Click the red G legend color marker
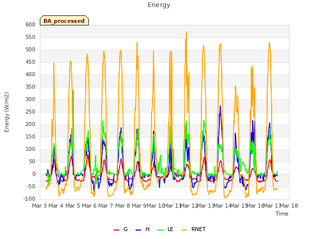Screen dimensions: 319x239 click(x=116, y=230)
